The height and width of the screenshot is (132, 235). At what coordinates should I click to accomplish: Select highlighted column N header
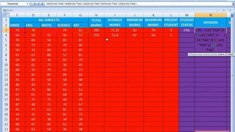click(210, 15)
